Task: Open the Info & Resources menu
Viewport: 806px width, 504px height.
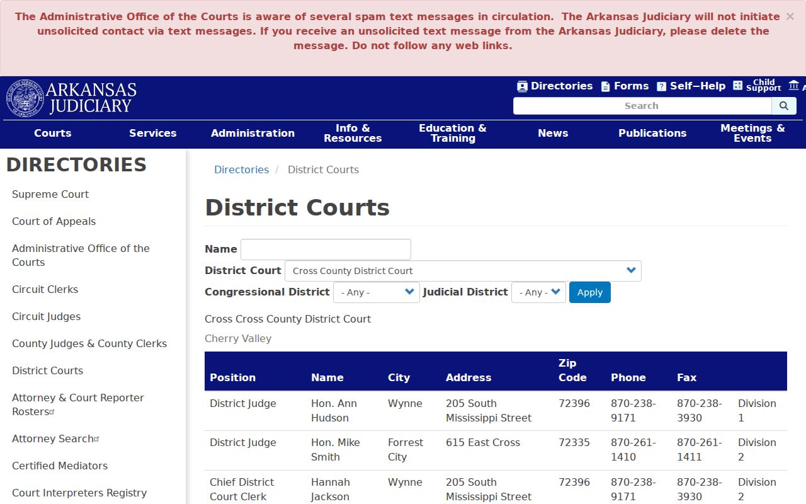Action: click(353, 133)
